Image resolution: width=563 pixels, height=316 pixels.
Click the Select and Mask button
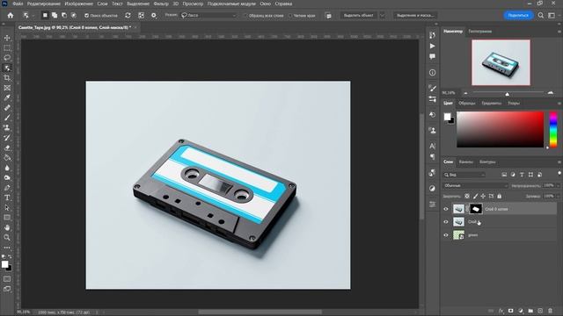coord(415,16)
